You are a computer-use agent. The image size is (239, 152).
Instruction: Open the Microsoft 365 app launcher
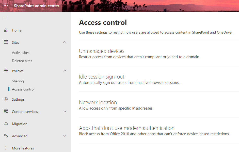(x=6, y=5)
